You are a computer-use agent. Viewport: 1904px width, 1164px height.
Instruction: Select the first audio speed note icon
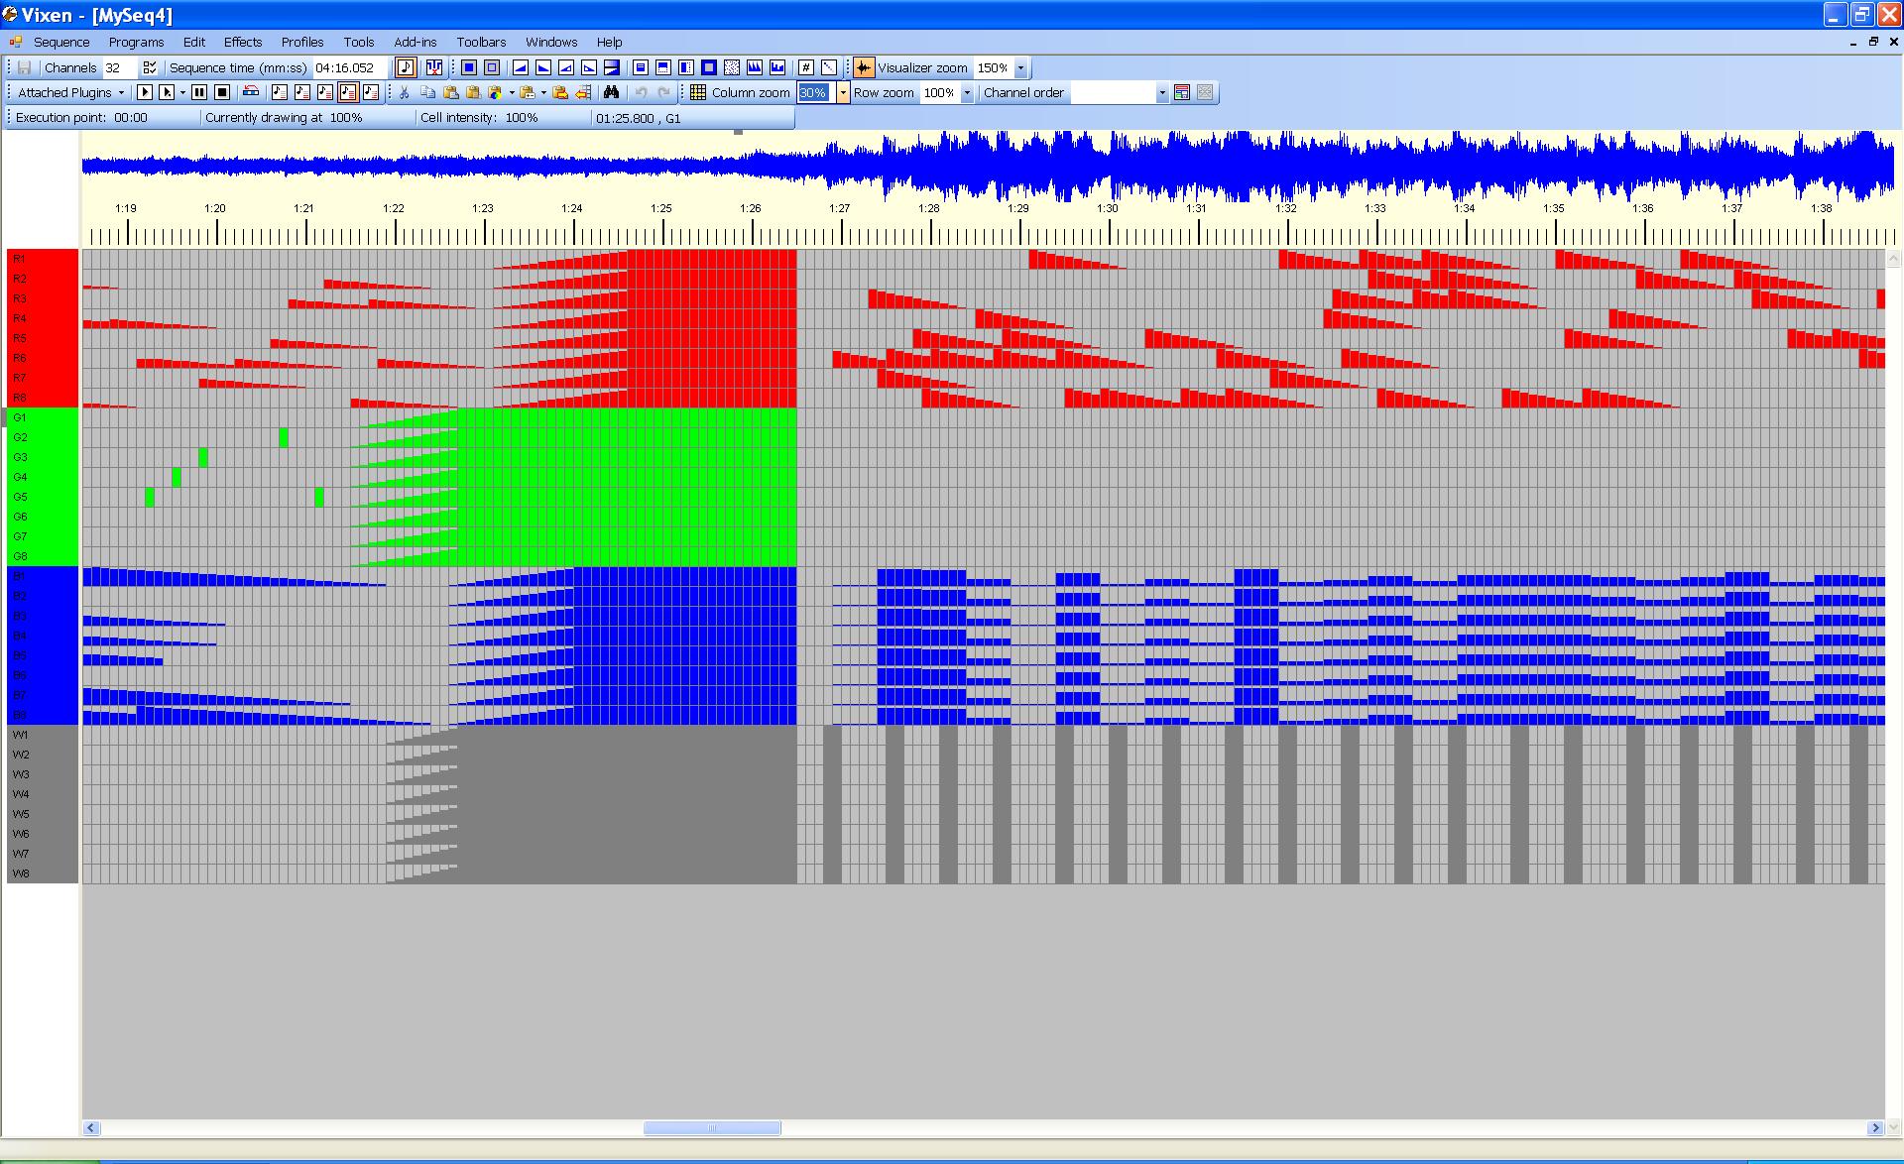coord(280,92)
